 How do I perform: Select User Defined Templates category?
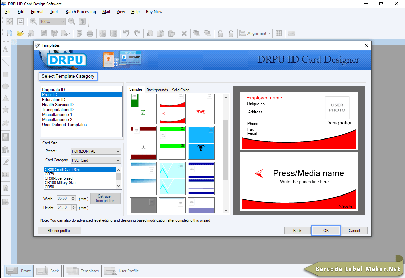81,125
